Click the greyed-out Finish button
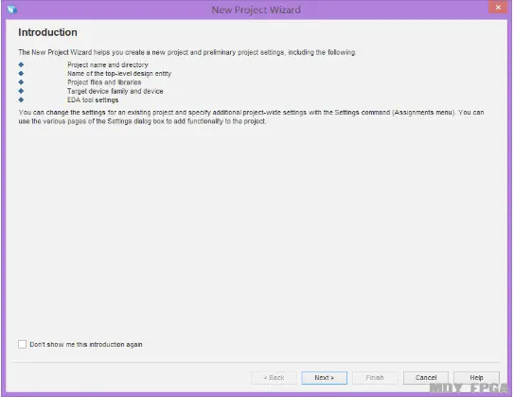514x397 pixels. pos(375,378)
